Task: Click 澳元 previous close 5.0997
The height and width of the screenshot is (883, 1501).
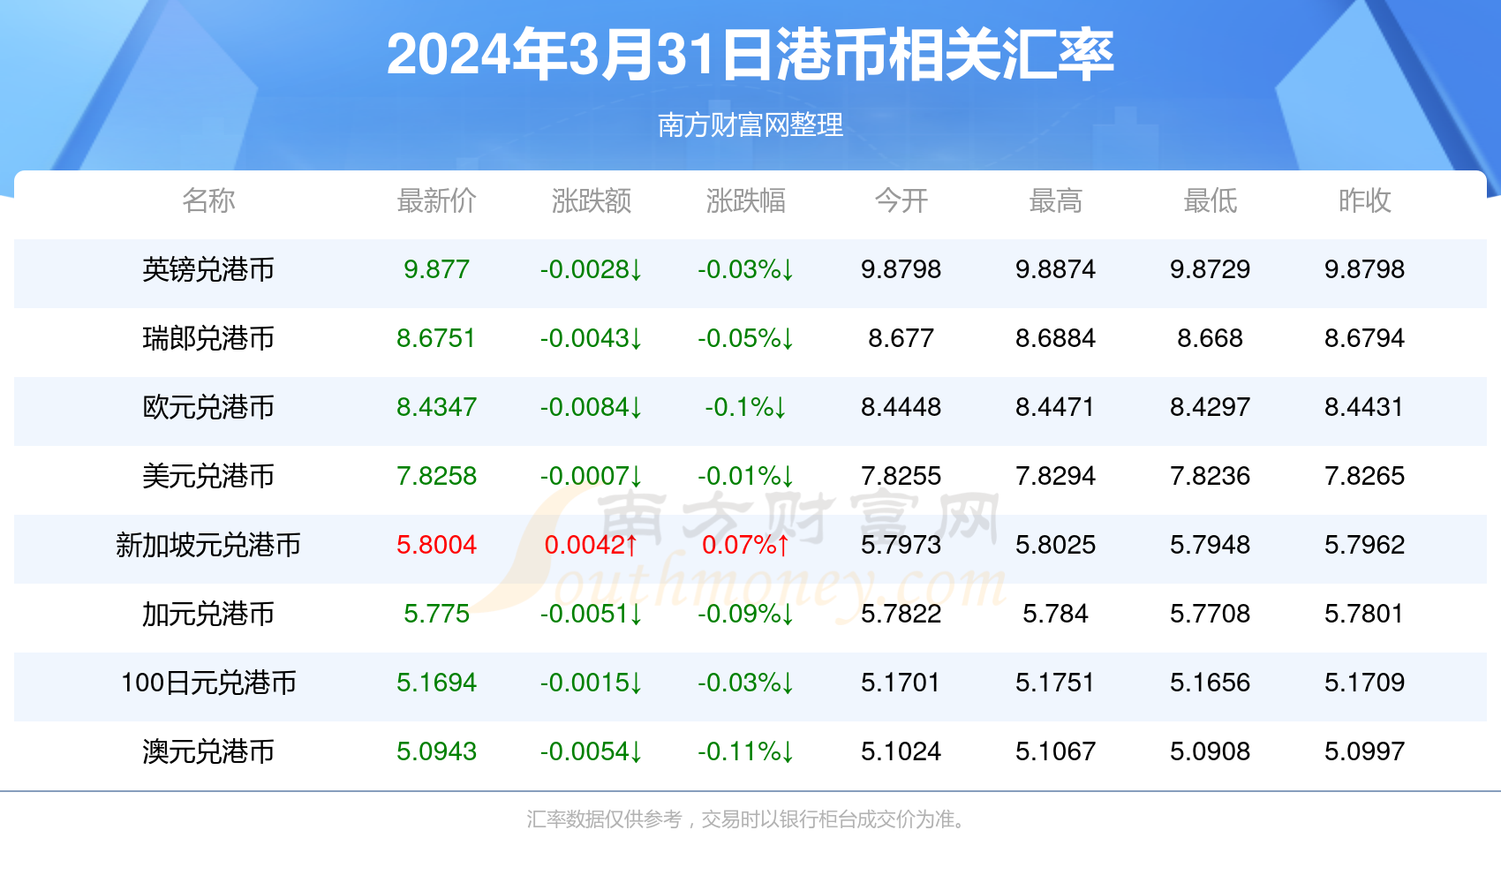Action: point(1364,751)
